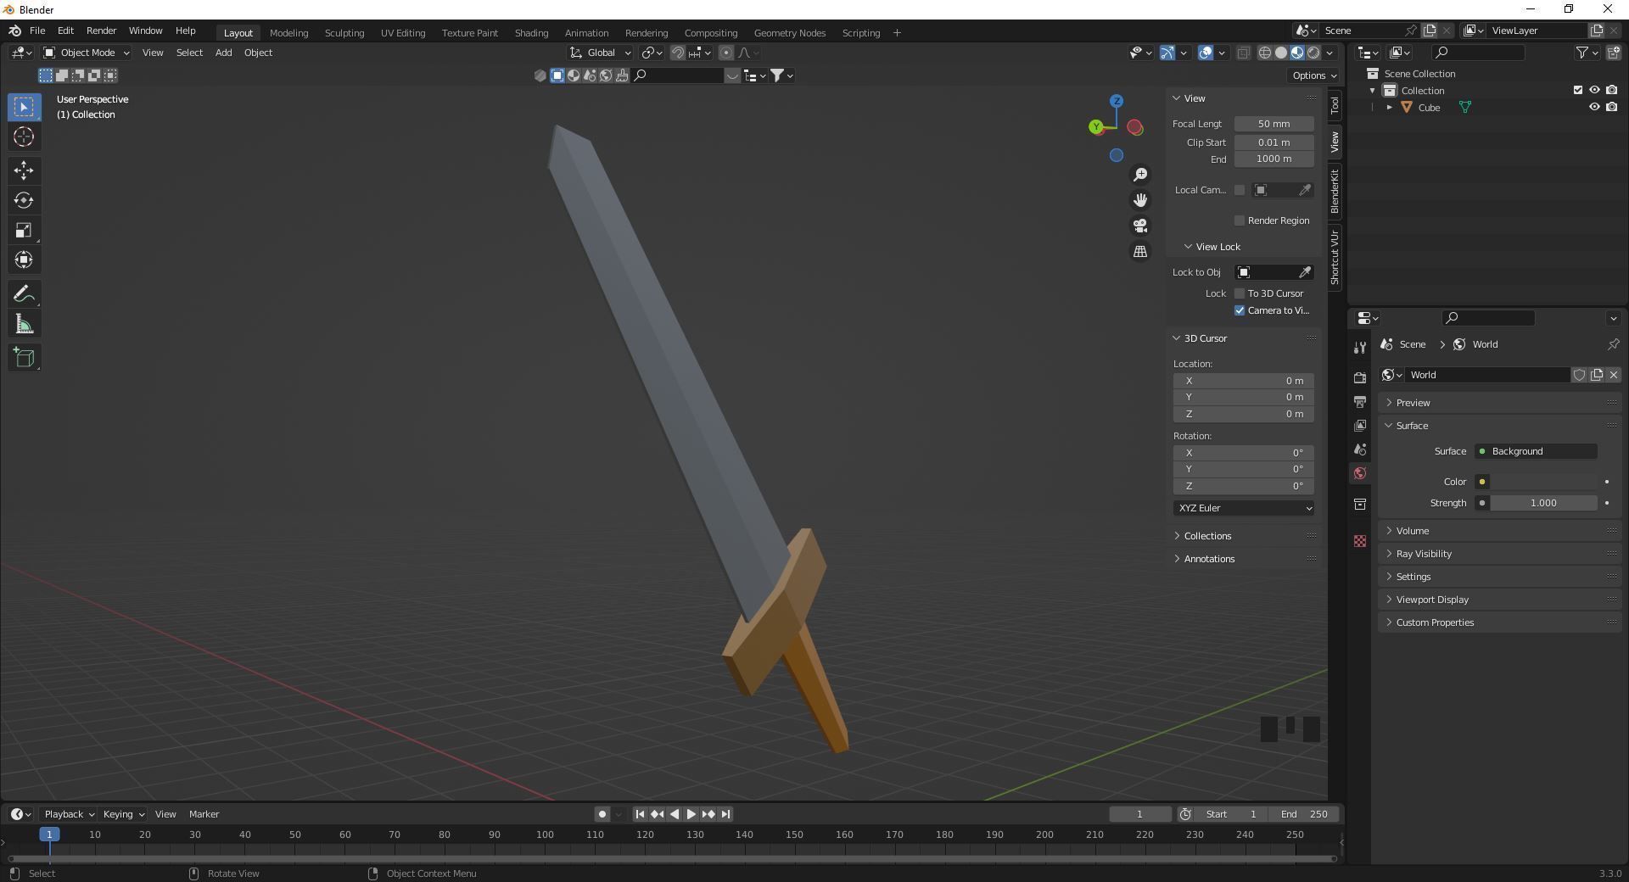This screenshot has height=882, width=1629.
Task: Open World Properties tab in the Properties editor
Action: (1359, 473)
